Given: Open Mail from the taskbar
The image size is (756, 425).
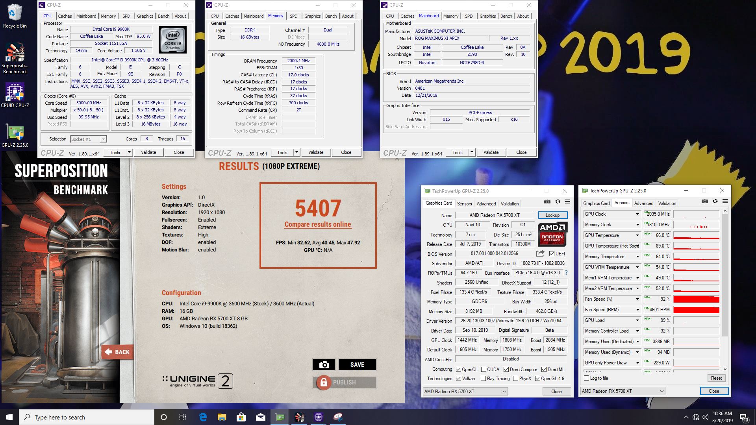Looking at the screenshot, I should click(x=261, y=417).
